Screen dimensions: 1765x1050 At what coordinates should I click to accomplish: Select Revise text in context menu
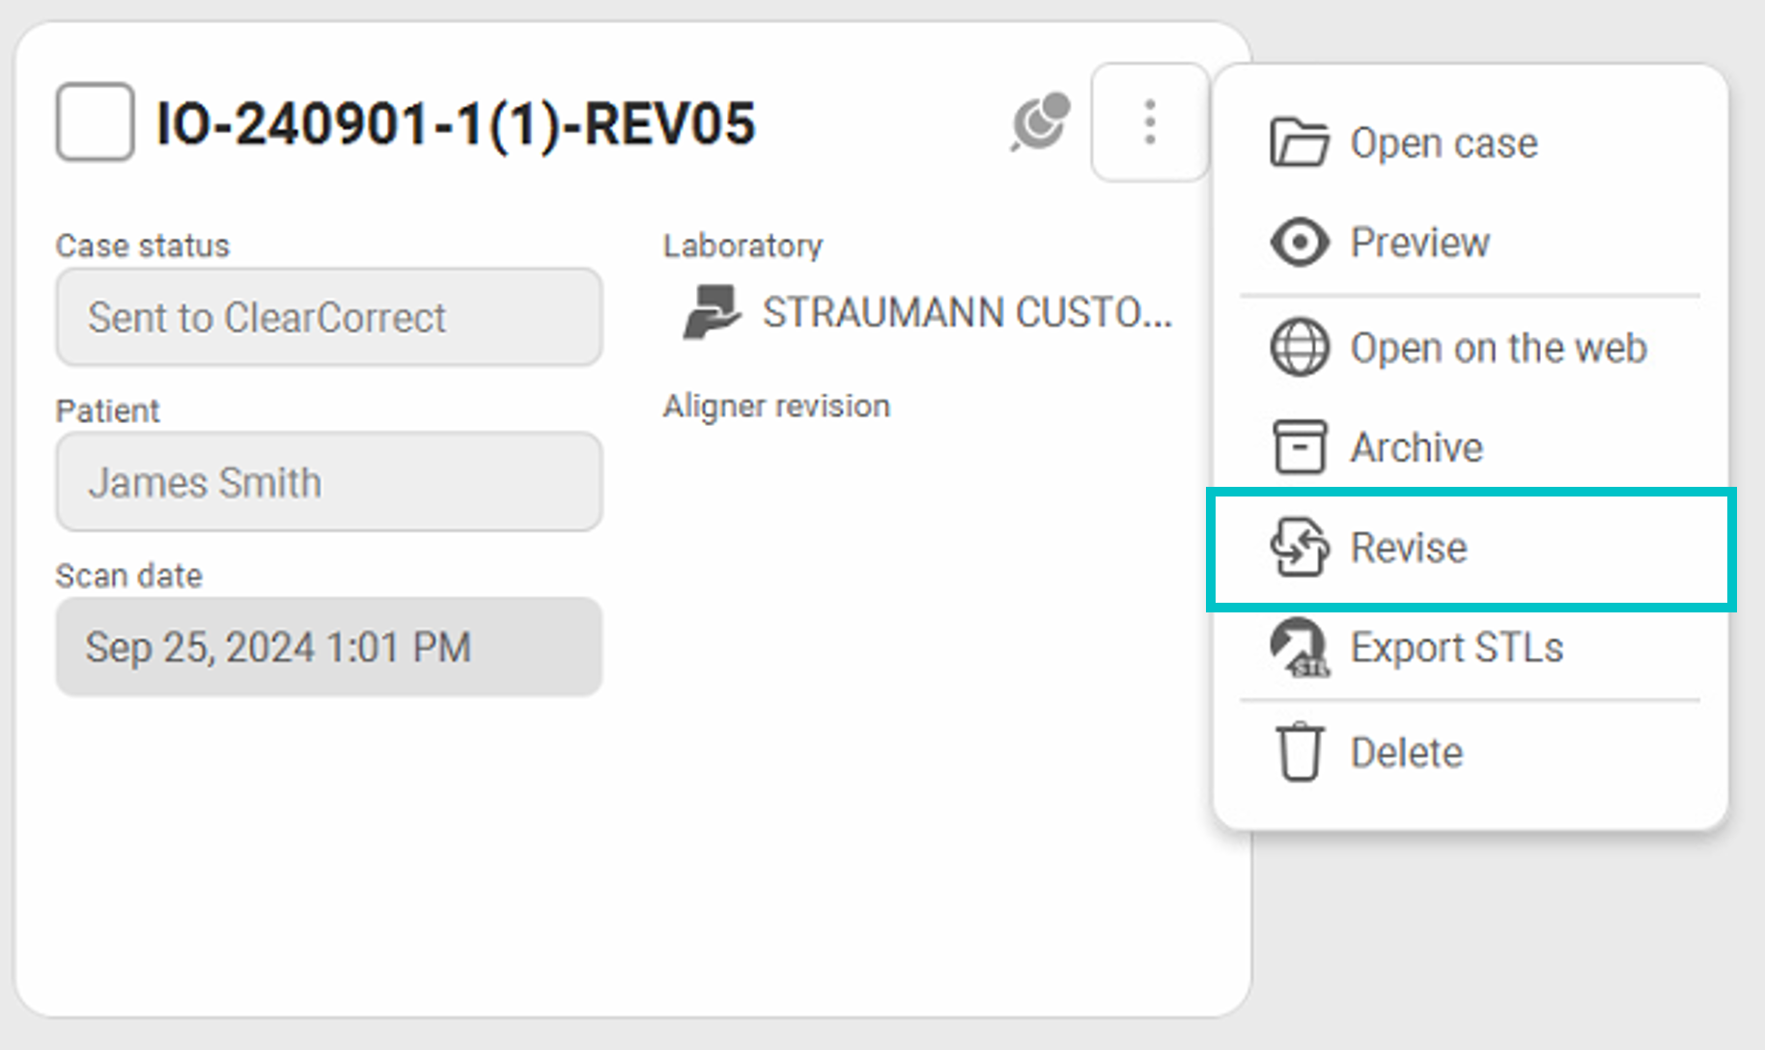pyautogui.click(x=1408, y=548)
